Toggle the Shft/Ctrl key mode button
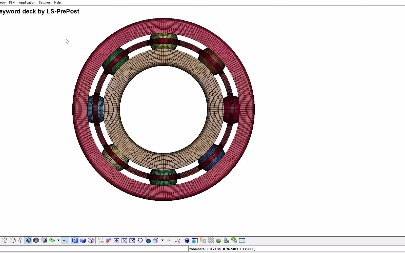 (x=100, y=240)
